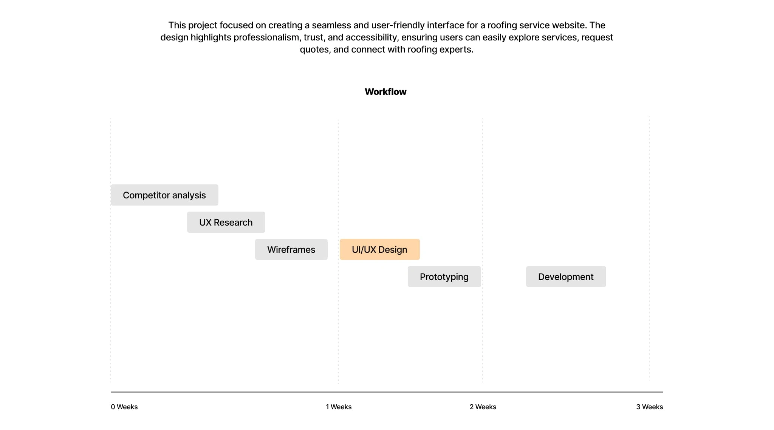Click the words "professionalism, trust, and accessibility"
The height and width of the screenshot is (430, 774).
coord(315,37)
